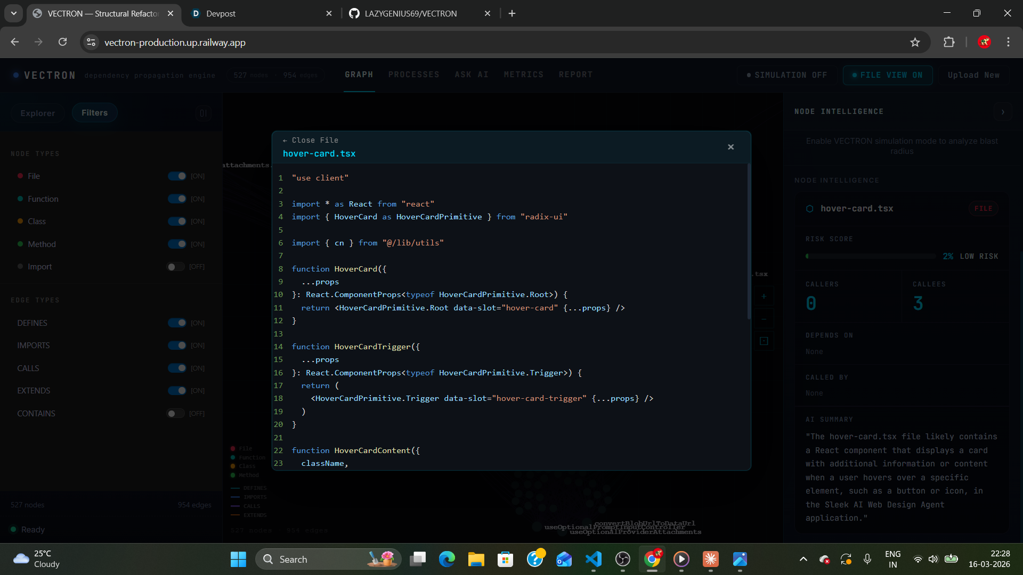Open Chrome three-dot menu
This screenshot has width=1023, height=575.
click(x=1008, y=43)
